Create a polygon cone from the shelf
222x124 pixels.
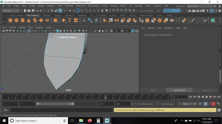[x=29, y=21]
